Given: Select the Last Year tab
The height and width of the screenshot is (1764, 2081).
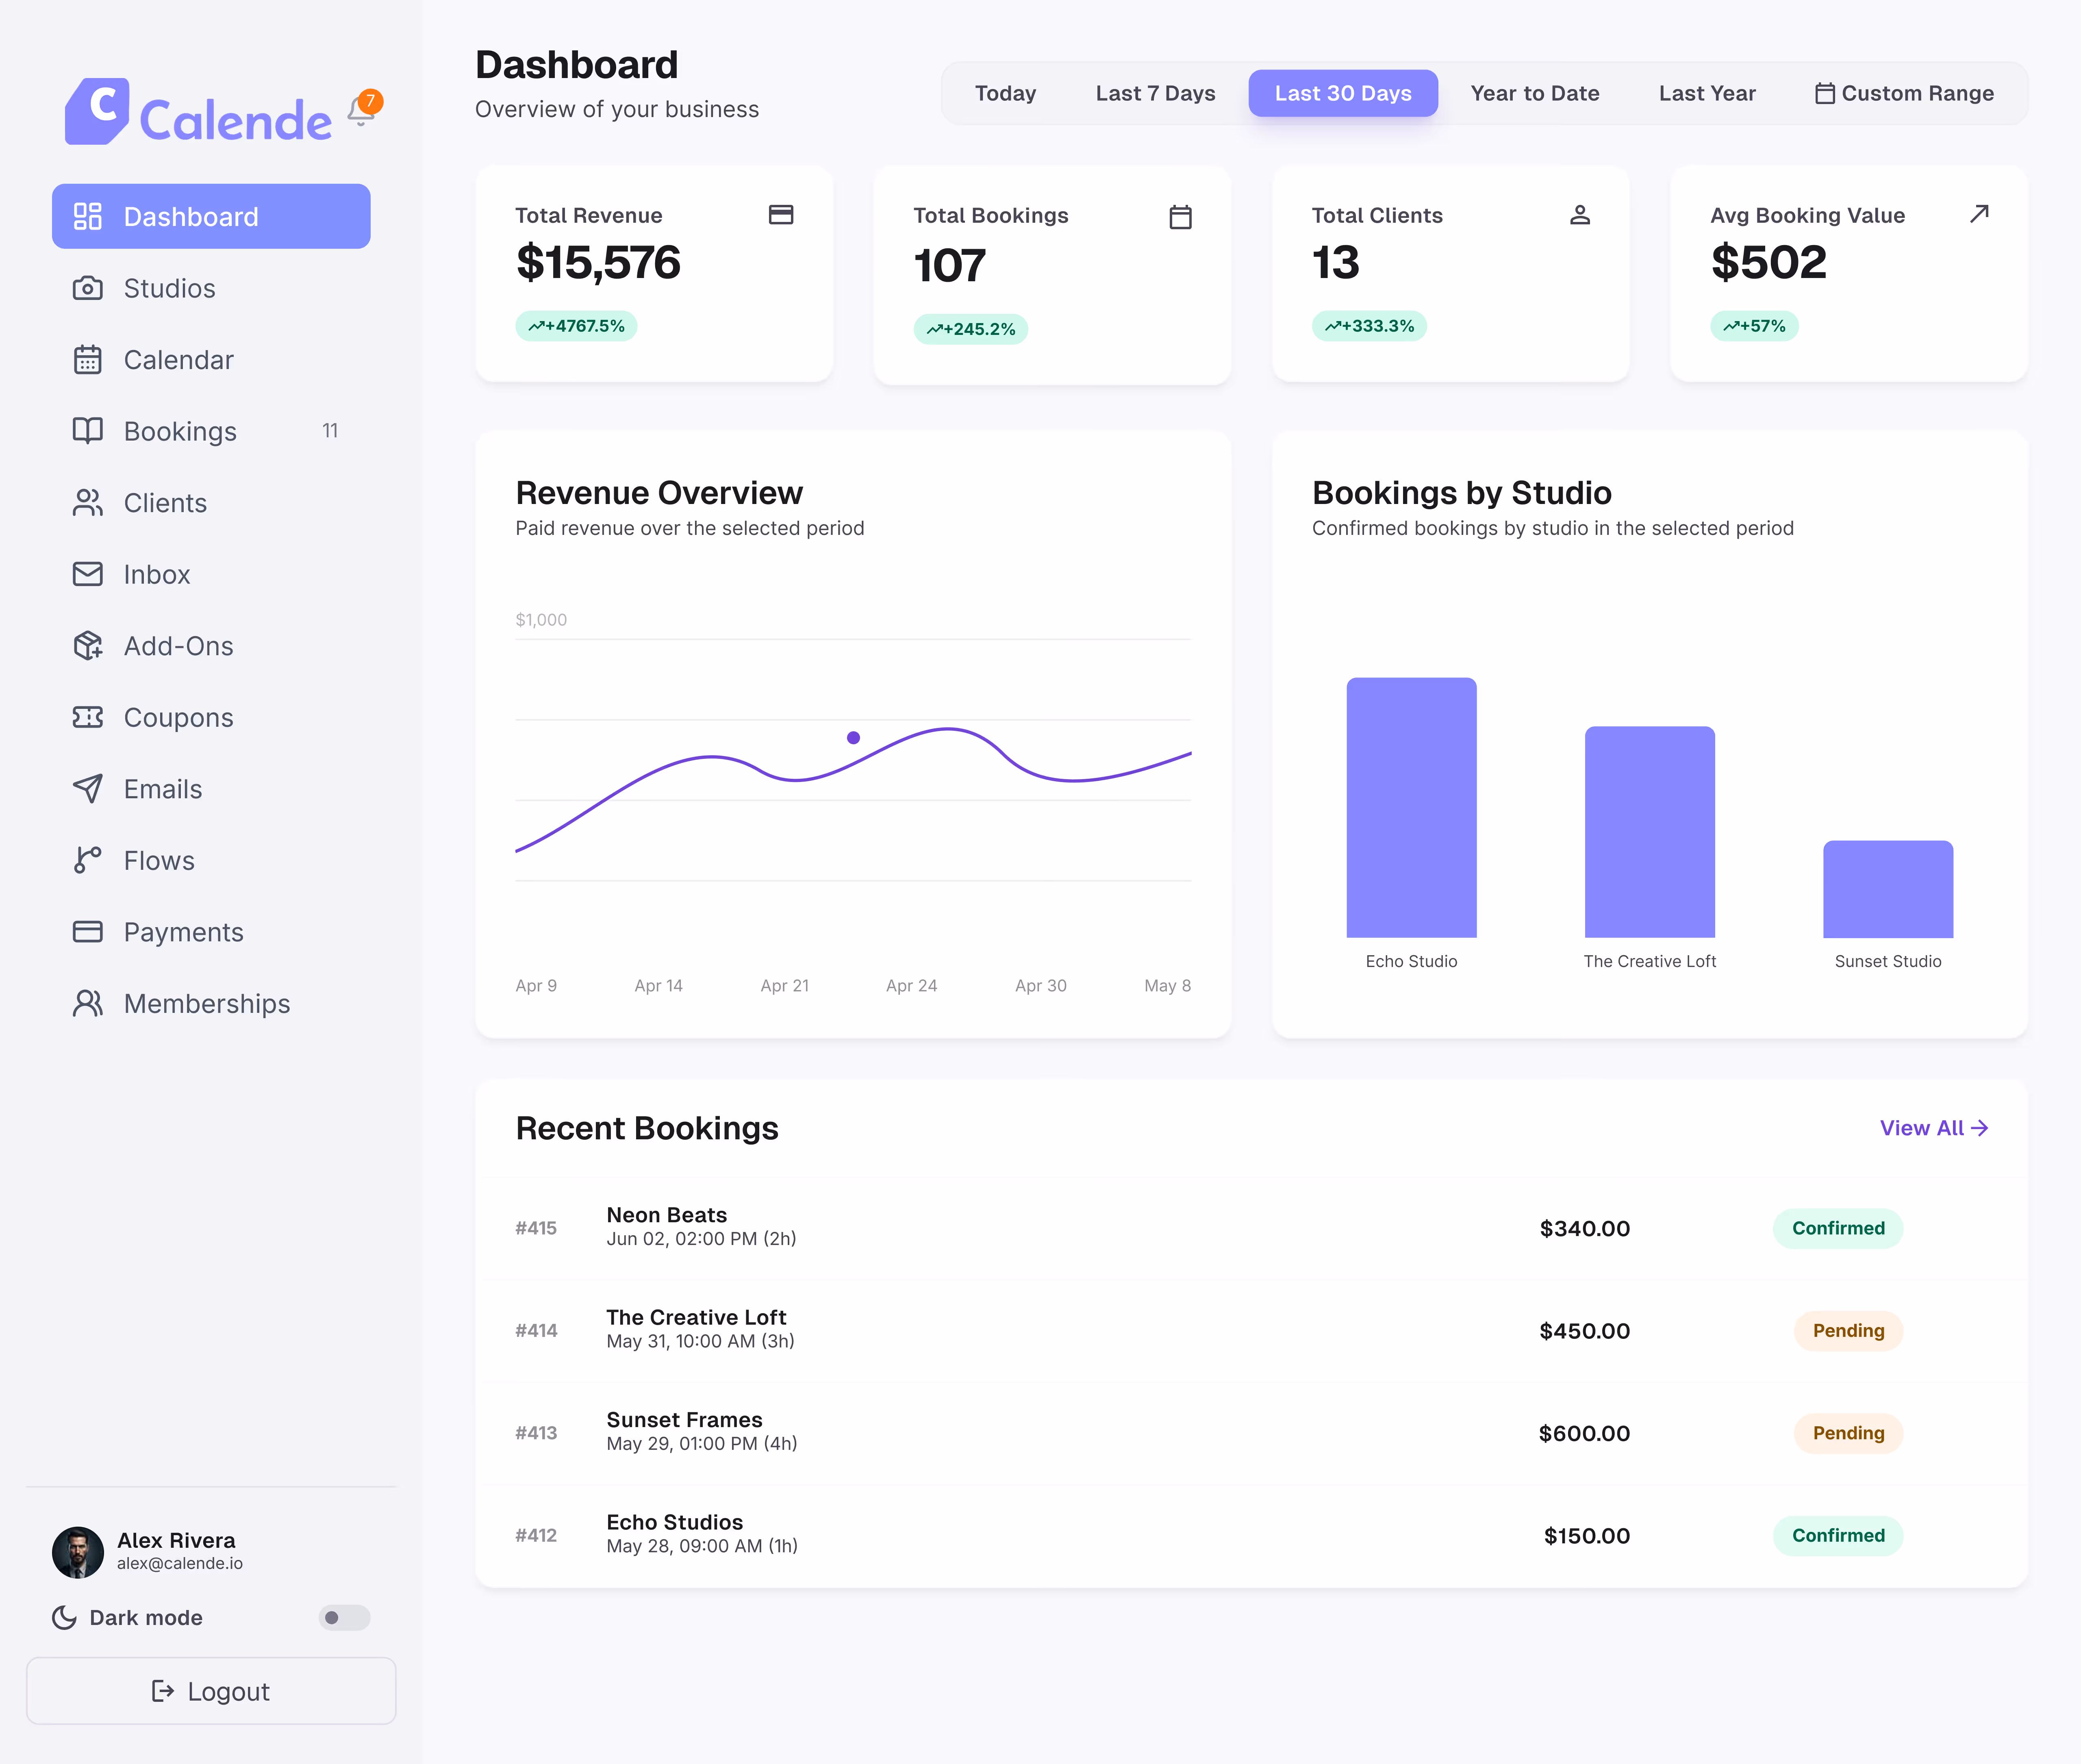Looking at the screenshot, I should [x=1707, y=93].
